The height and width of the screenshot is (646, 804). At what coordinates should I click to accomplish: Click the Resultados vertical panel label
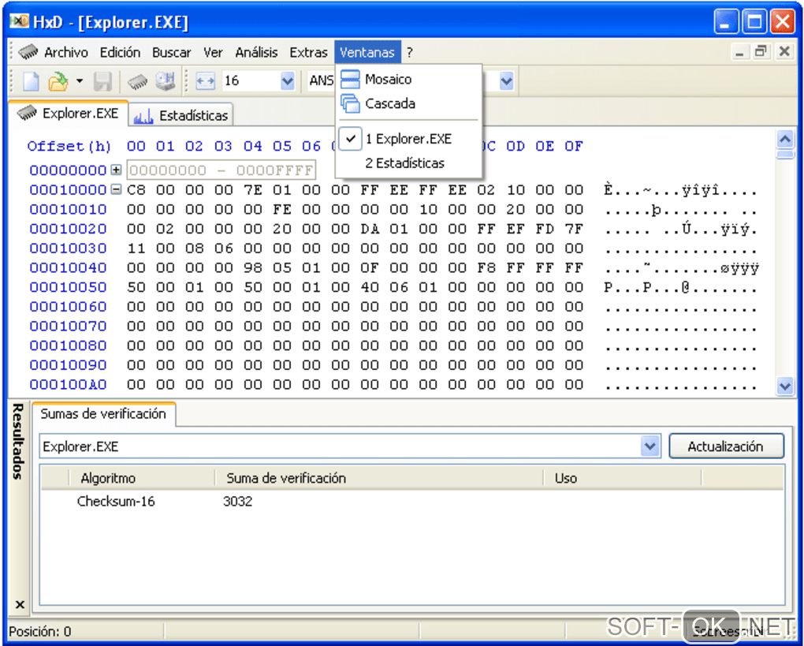18,441
